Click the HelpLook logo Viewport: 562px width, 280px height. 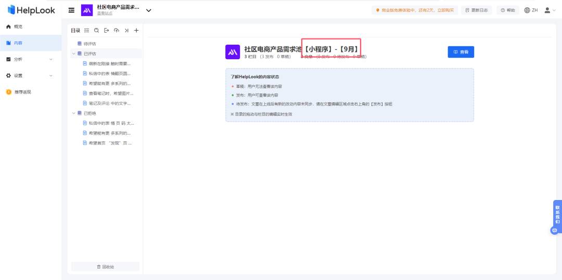pos(31,10)
